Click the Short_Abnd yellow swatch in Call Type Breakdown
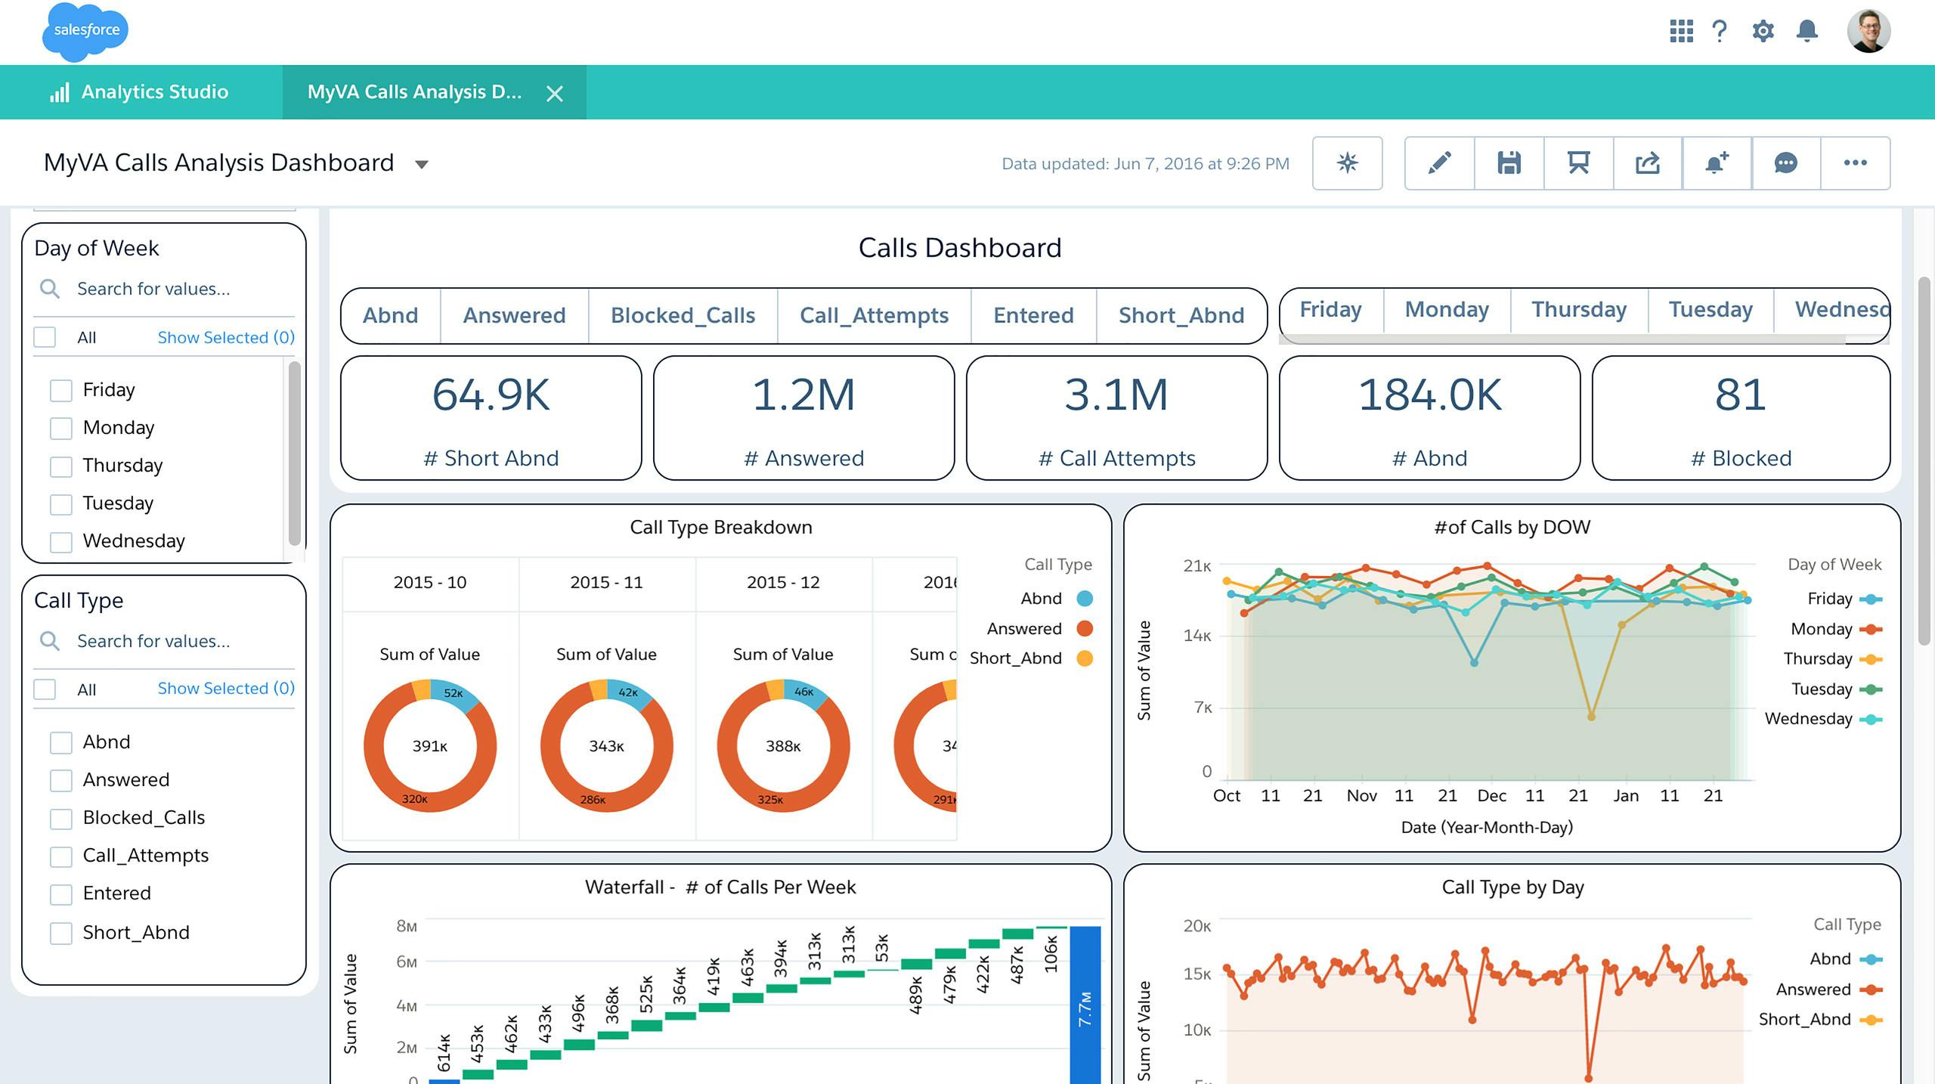Screen dimensions: 1935x1084 tap(1085, 658)
